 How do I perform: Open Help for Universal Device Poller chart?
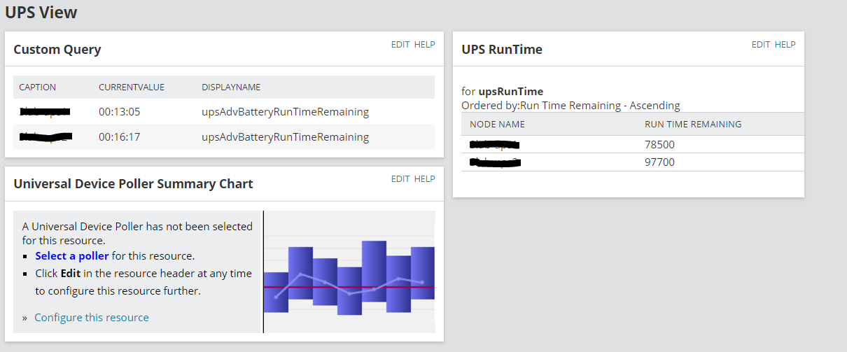(x=424, y=179)
